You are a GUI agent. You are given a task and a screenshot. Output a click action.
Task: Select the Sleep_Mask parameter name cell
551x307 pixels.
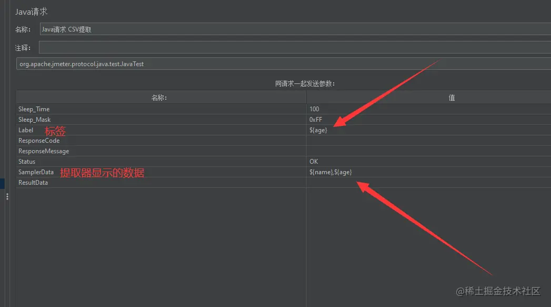click(161, 120)
